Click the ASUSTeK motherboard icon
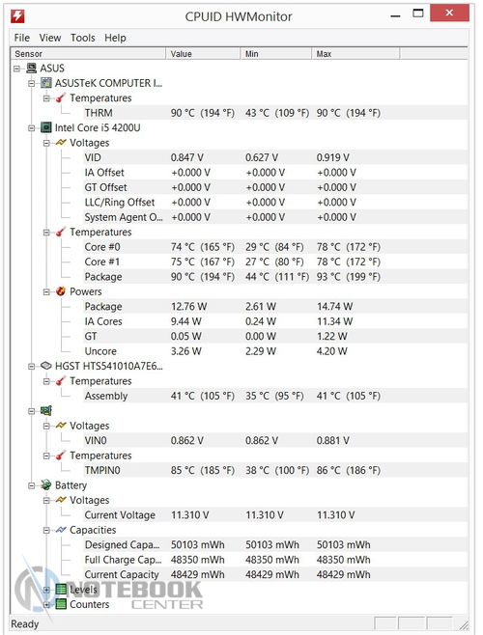 (x=46, y=83)
